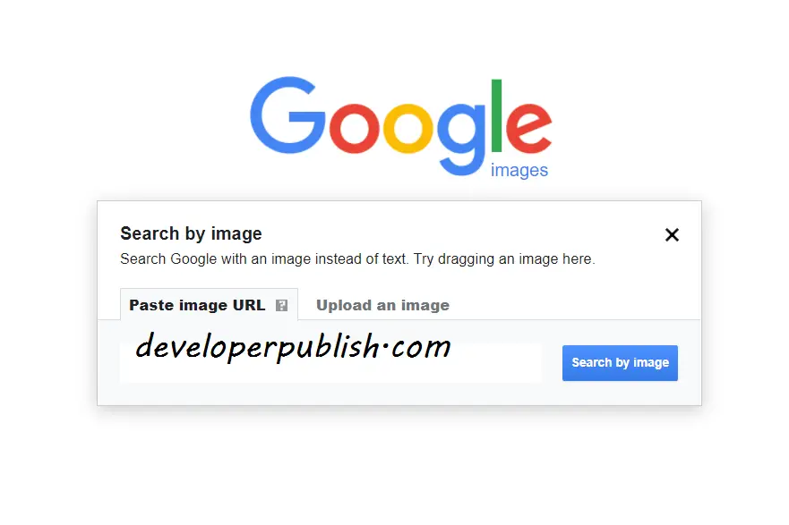Click the help icon beside Paste image URL
The image size is (789, 525).
[x=282, y=305]
